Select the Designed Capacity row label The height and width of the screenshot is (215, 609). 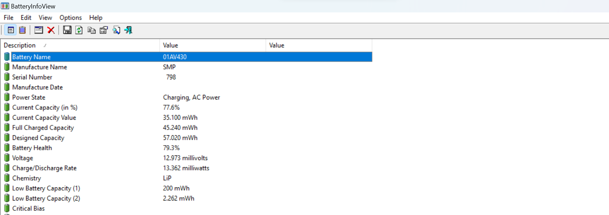coord(38,138)
